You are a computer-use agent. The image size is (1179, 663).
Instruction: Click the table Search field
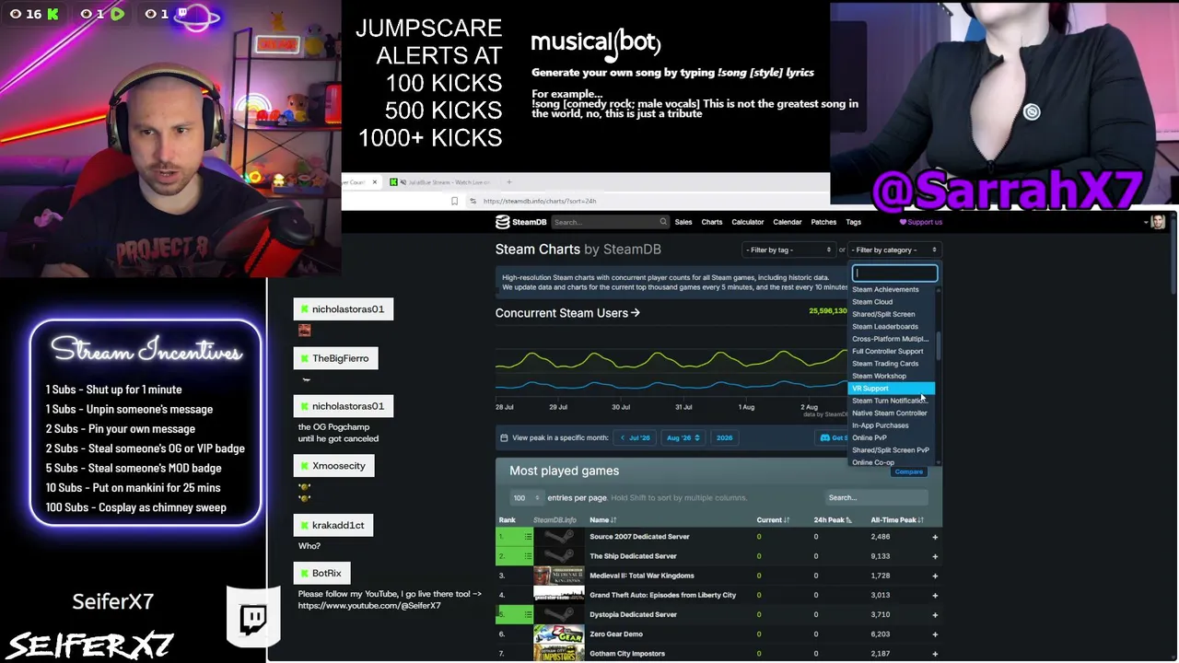tap(877, 498)
